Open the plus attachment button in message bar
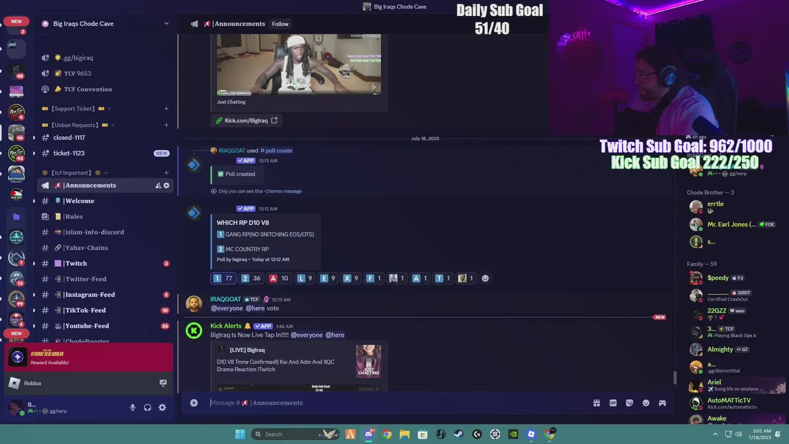 click(194, 403)
